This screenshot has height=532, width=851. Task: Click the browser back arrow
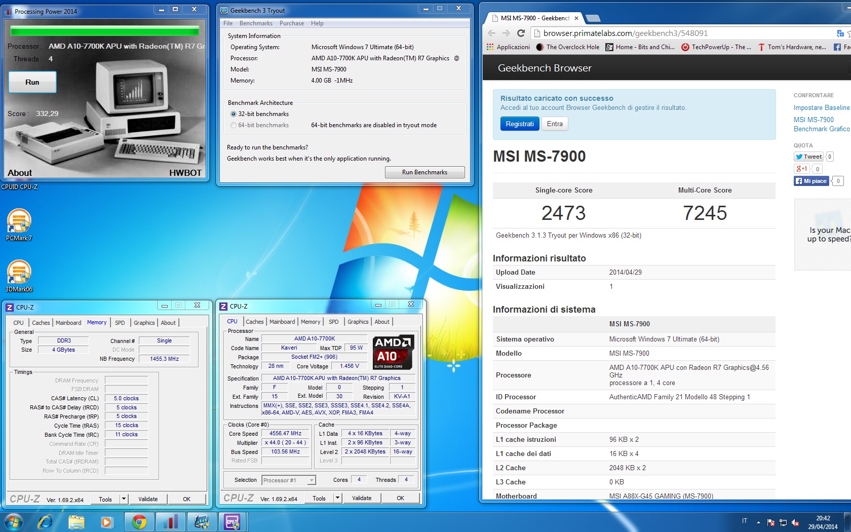491,33
